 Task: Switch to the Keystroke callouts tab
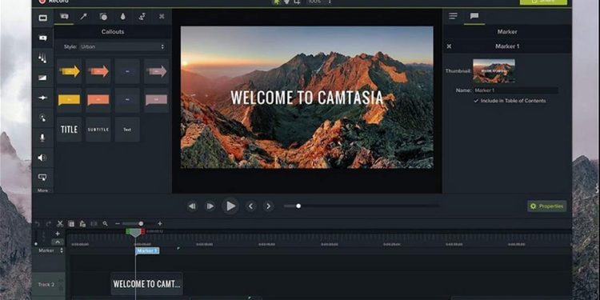(x=162, y=17)
